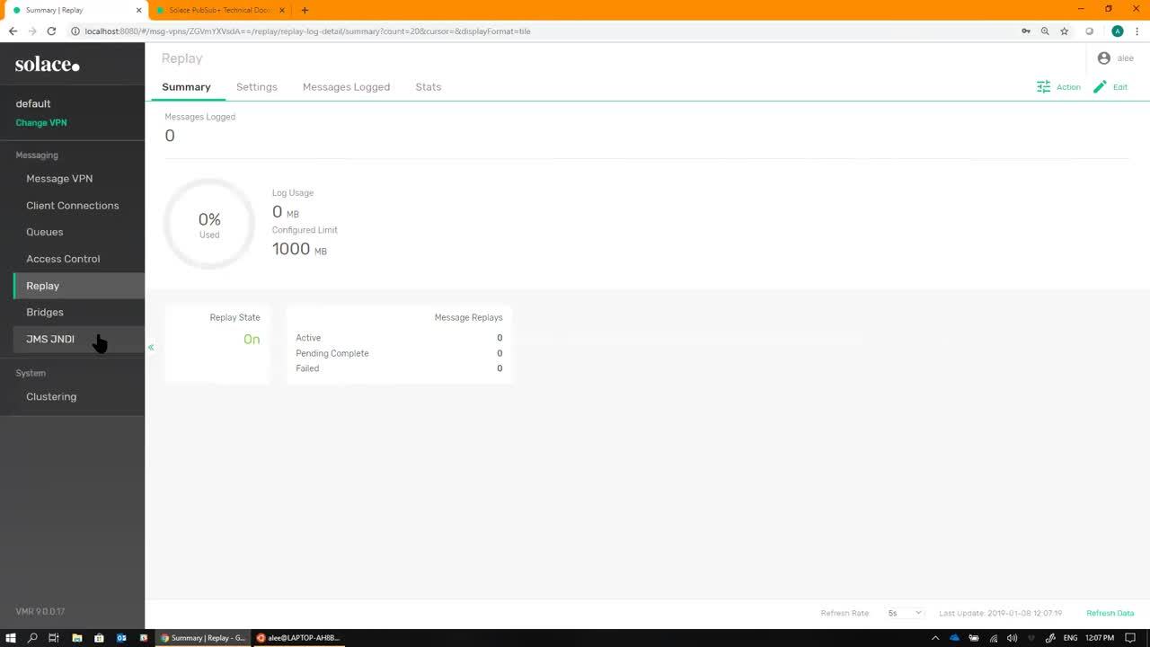Click the Failed row in Message Replays
This screenshot has width=1150, height=647.
(399, 368)
